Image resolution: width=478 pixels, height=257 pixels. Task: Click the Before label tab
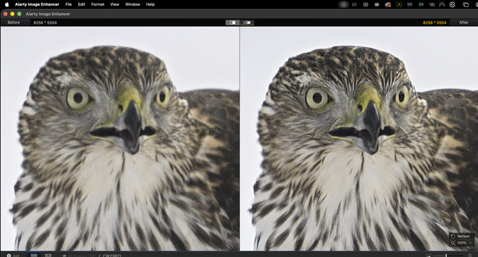(x=13, y=22)
